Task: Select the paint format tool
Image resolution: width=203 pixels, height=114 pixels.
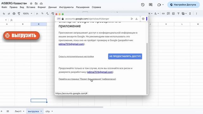Action: coord(19,13)
